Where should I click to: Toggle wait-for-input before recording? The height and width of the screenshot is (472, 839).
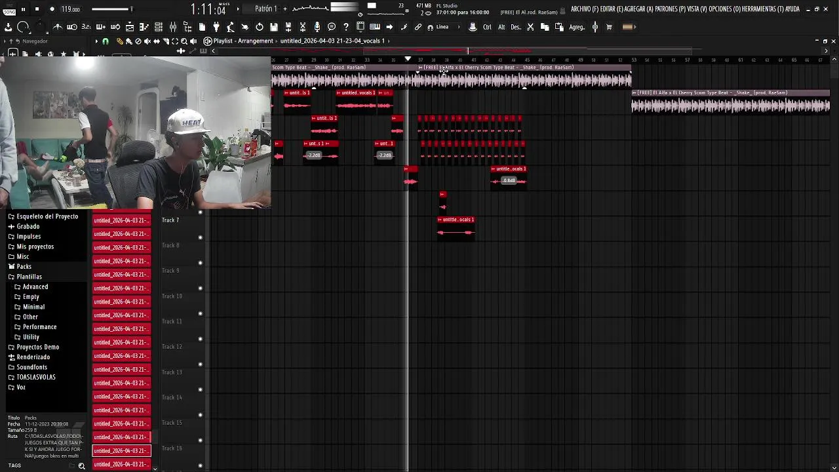[x=71, y=27]
